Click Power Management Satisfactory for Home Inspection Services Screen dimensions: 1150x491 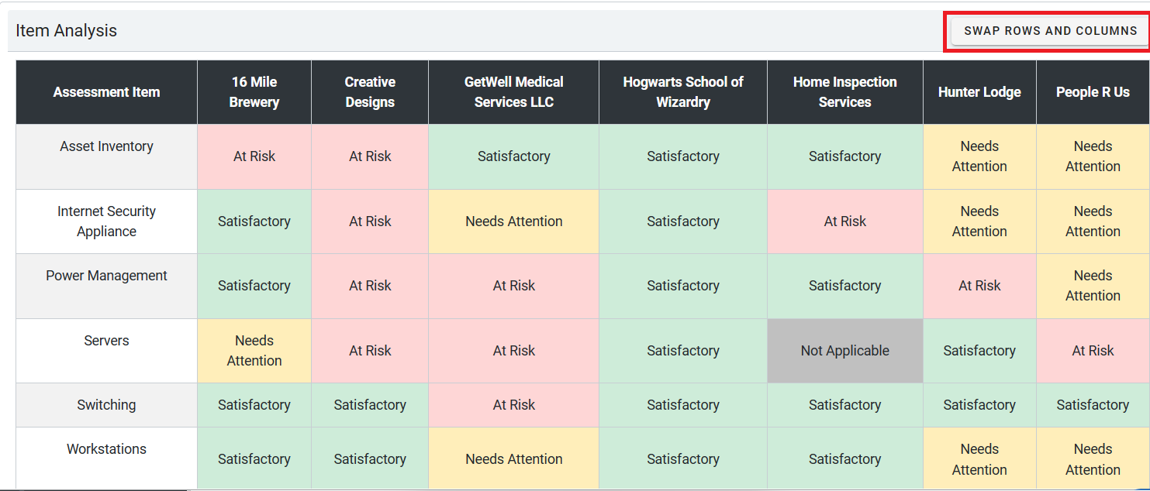point(845,286)
